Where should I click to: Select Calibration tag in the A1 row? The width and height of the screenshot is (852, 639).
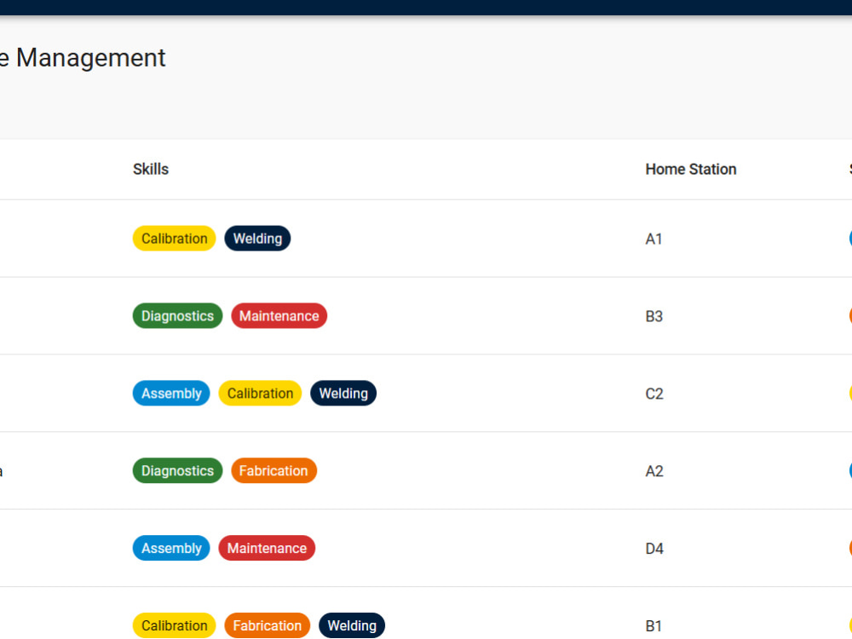(x=175, y=239)
